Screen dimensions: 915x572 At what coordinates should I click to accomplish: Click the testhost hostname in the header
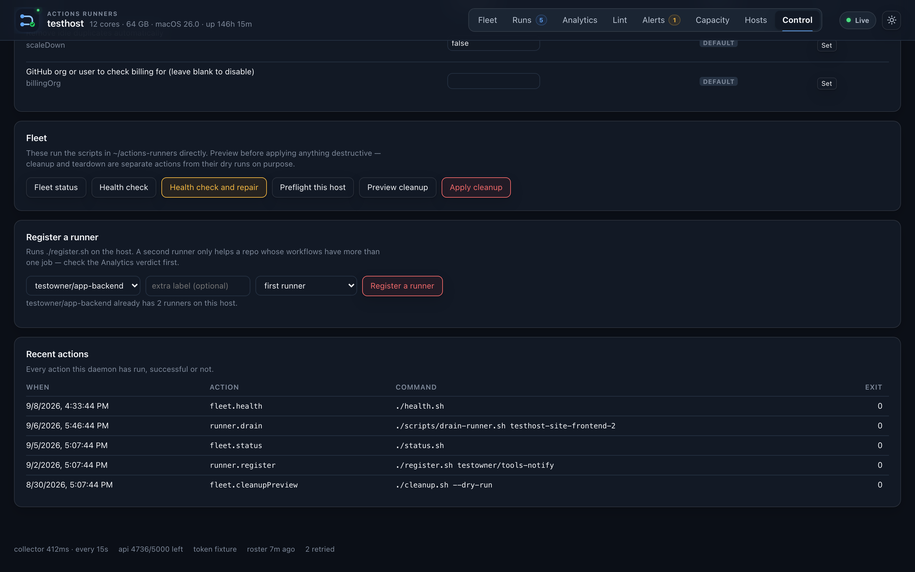(x=65, y=24)
